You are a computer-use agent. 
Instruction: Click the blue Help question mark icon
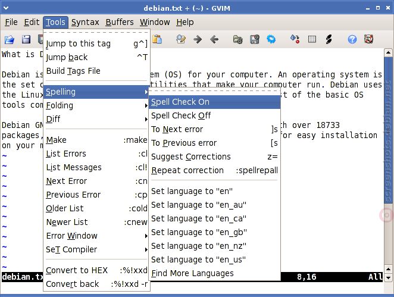pos(352,39)
